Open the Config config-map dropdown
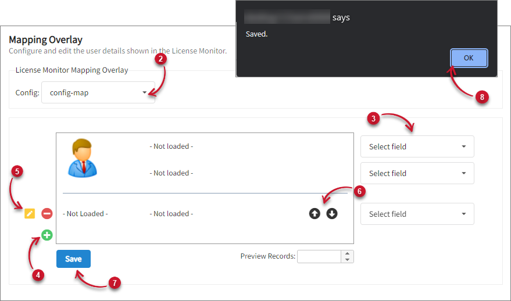 [x=98, y=92]
